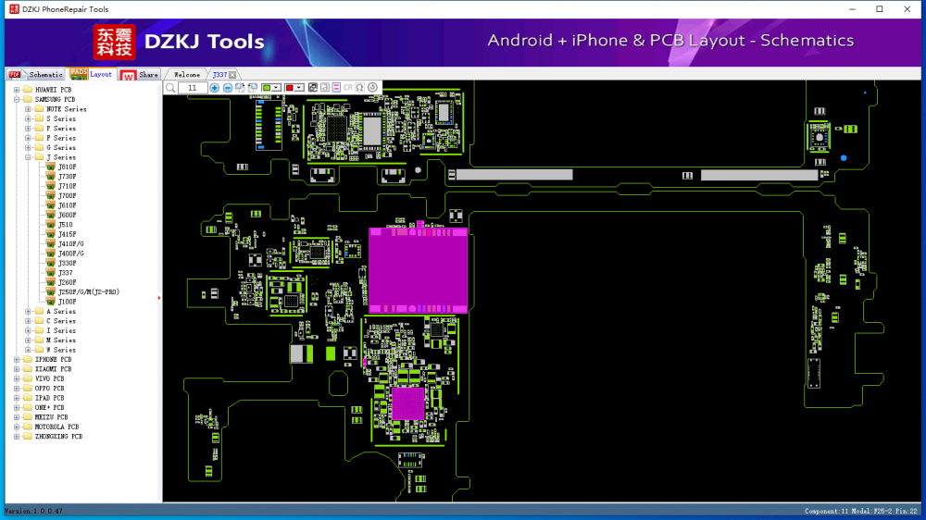926x520 pixels.
Task: Click the second rotate board icon in toolbar
Action: pyautogui.click(x=253, y=88)
